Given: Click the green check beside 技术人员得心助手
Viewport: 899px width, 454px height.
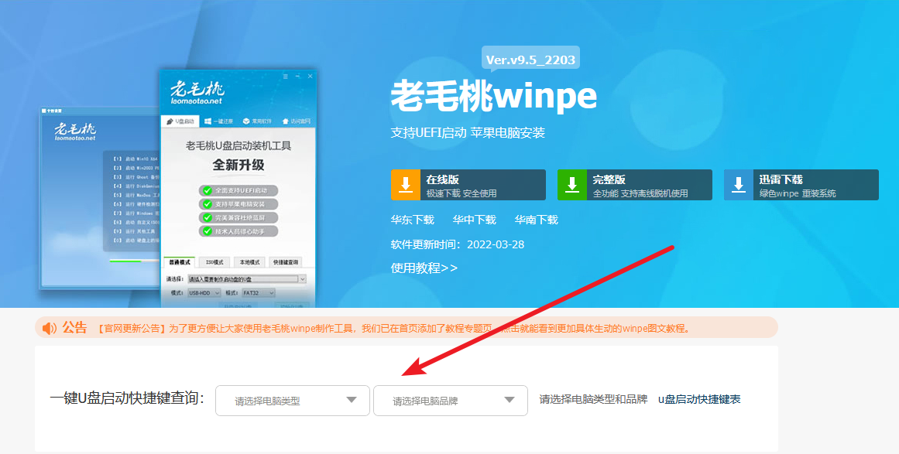Looking at the screenshot, I should click(x=207, y=232).
